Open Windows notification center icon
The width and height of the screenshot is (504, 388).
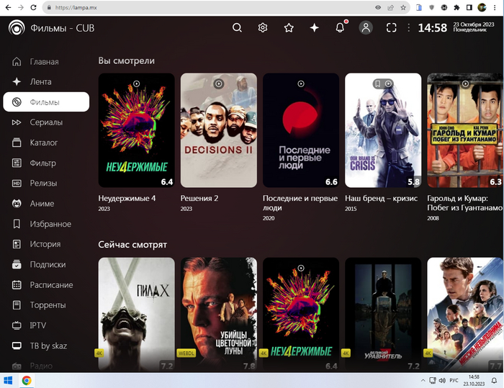pos(494,381)
